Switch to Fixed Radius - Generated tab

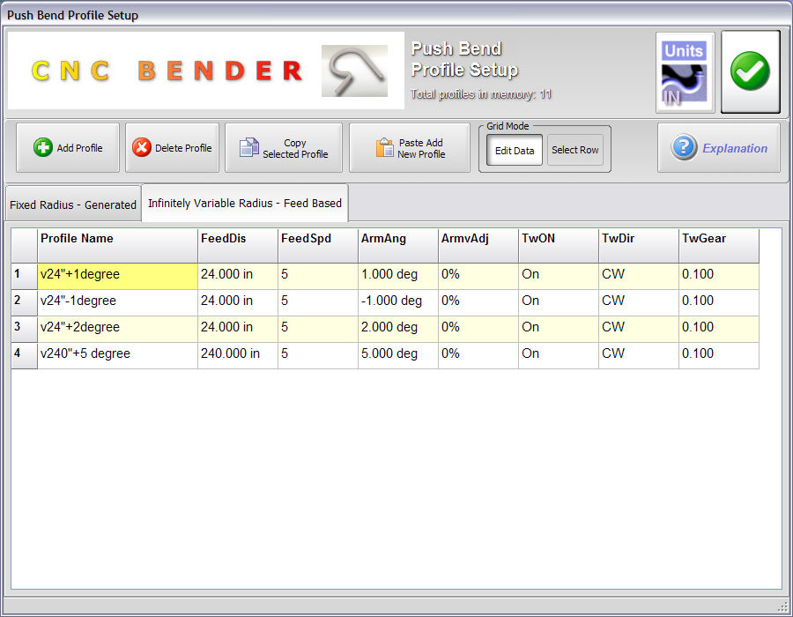(x=73, y=204)
